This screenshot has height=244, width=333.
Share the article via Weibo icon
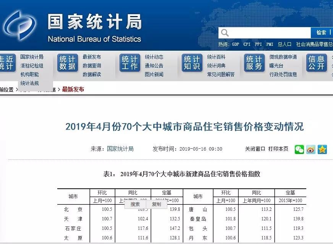point(311,149)
